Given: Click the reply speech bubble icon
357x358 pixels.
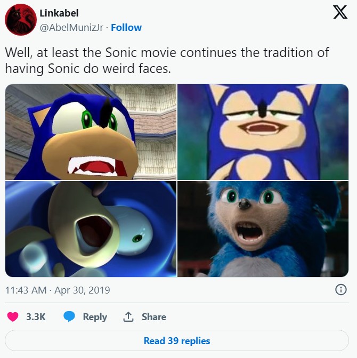Looking at the screenshot, I should [x=69, y=316].
